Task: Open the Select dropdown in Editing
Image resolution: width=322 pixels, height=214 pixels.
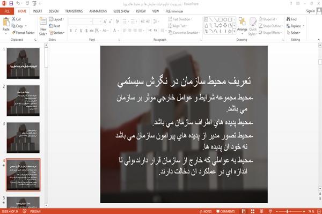Action: point(294,33)
